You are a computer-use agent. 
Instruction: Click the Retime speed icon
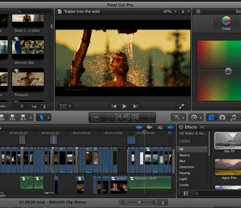click(x=194, y=118)
